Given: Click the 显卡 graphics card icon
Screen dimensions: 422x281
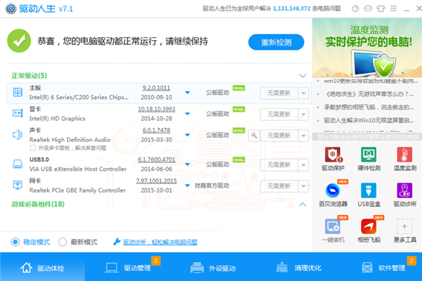Looking at the screenshot, I should [18, 113].
